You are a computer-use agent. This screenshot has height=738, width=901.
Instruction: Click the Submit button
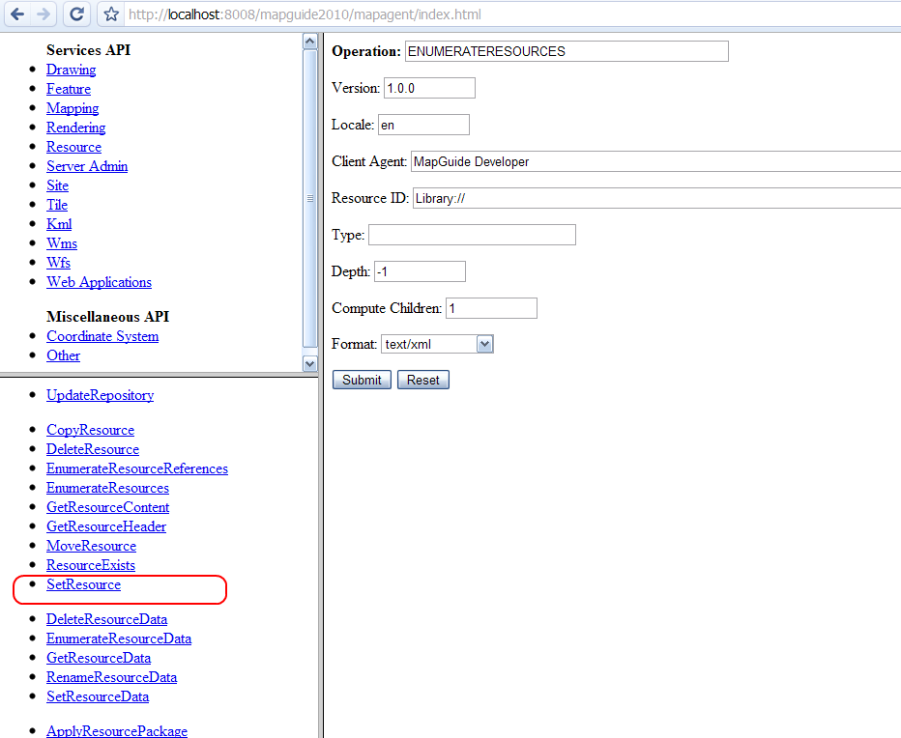[362, 380]
